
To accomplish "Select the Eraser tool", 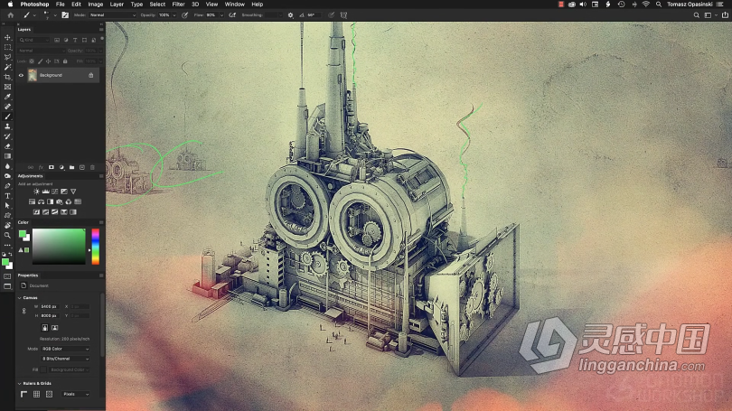I will (x=7, y=146).
